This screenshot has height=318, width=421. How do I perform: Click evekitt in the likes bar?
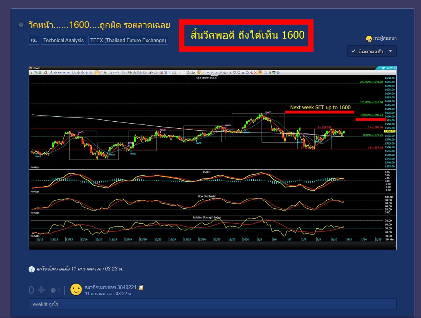40,304
